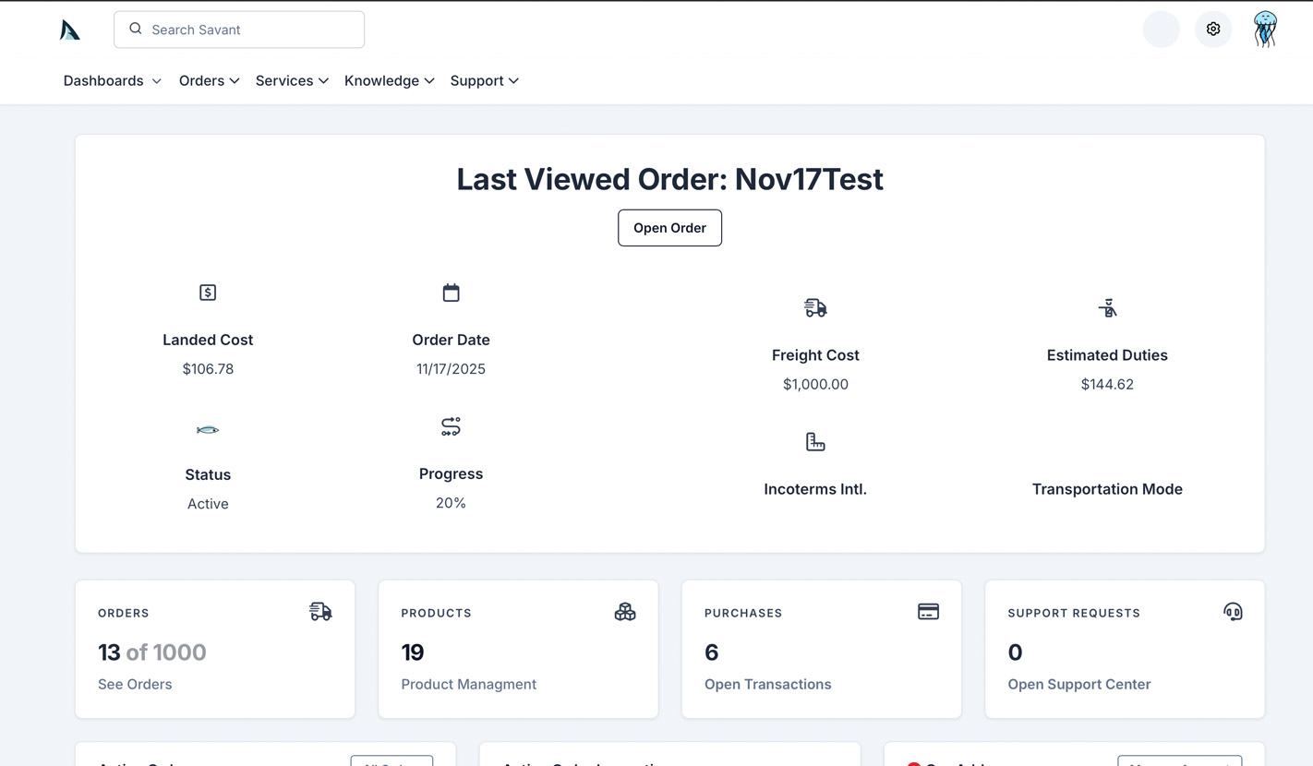This screenshot has width=1313, height=766.
Task: Click the Incoterms Intl. boxes icon
Action: point(815,441)
